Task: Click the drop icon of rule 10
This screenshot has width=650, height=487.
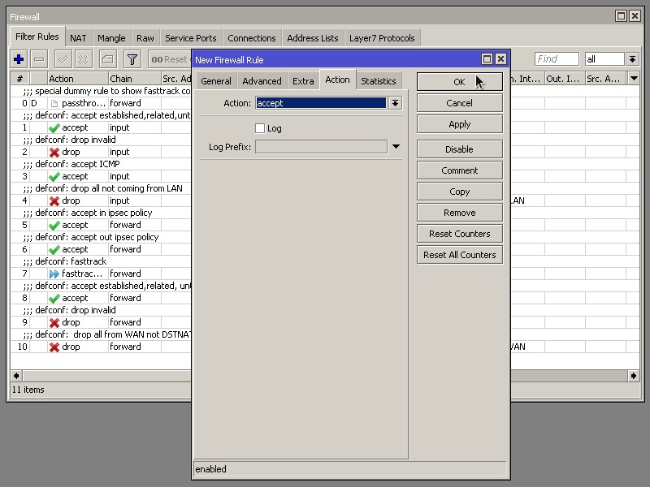Action: [54, 347]
